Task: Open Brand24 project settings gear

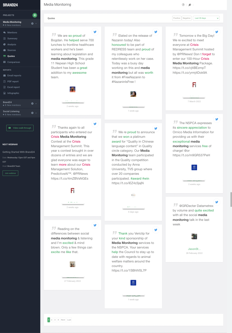Action: [32, 104]
